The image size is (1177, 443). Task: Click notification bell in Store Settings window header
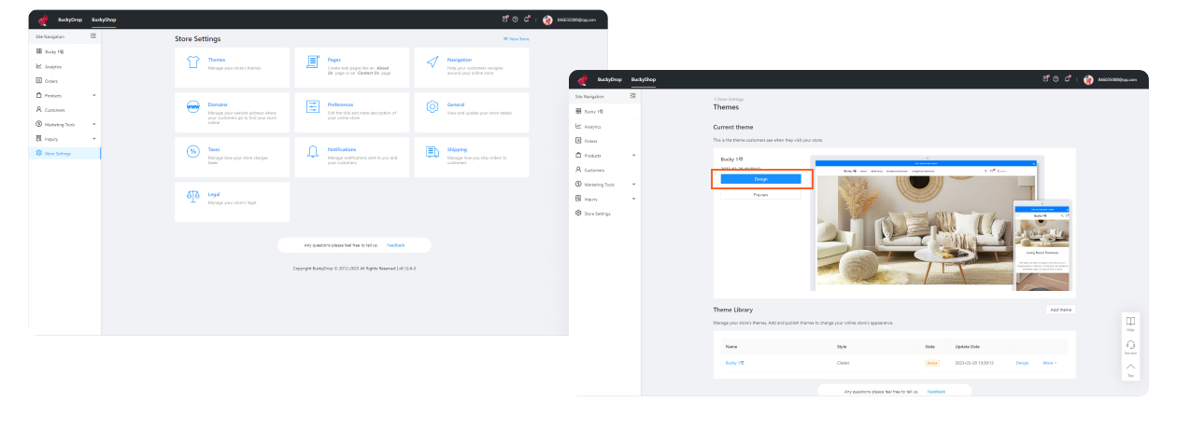(527, 19)
